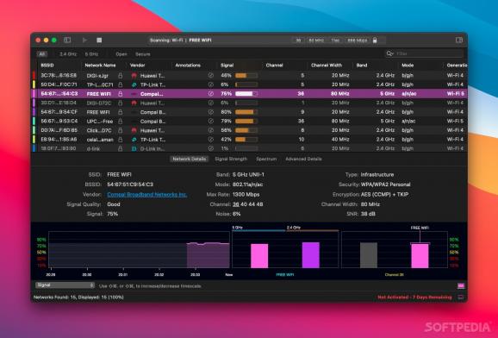Viewport: 498px width, 338px height.
Task: Toggle the left sidebar panel icon
Action: click(67, 40)
